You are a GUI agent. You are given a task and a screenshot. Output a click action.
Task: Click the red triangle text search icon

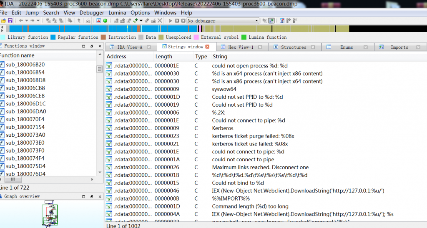pyautogui.click(x=98, y=21)
